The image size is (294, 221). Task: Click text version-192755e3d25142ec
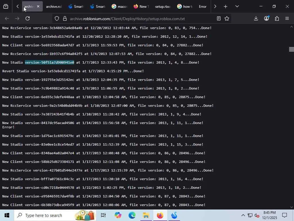(49, 80)
